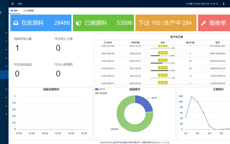Select order number 5102-002047
230x144 pixels.
108,61
